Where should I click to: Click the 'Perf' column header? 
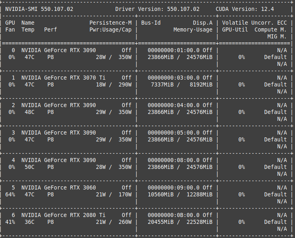click(51, 29)
